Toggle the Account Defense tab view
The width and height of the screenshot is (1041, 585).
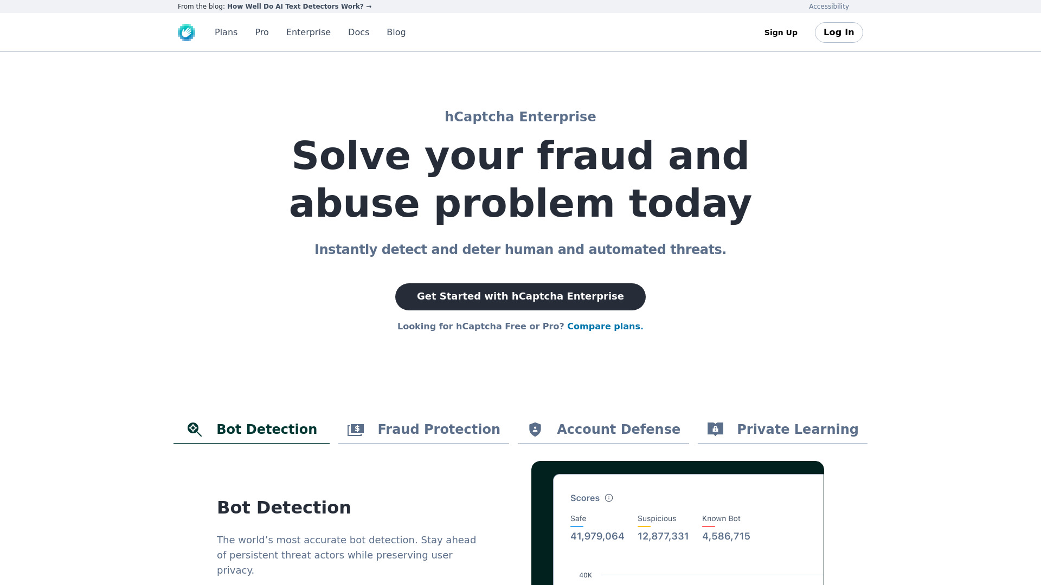click(x=603, y=430)
